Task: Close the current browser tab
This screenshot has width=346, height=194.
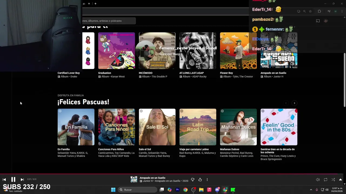Action: pyautogui.click(x=89, y=4)
